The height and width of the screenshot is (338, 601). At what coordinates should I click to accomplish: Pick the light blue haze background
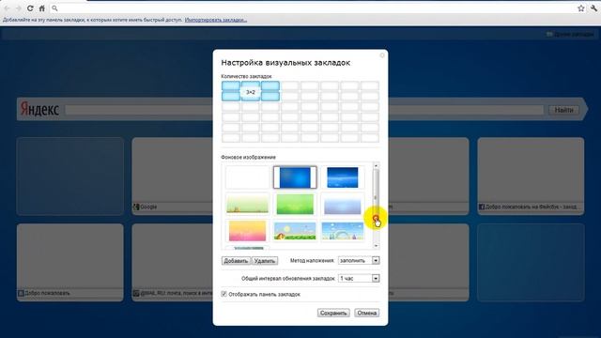pos(342,204)
